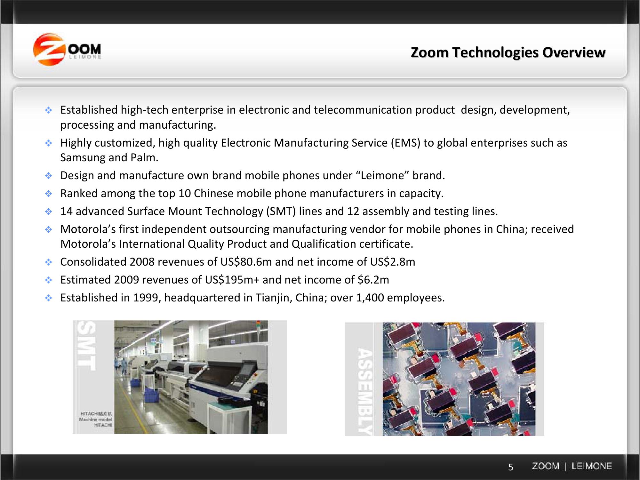Click the 'ZOOM | LEIMONE' footer text
640x480 pixels.
coord(572,466)
